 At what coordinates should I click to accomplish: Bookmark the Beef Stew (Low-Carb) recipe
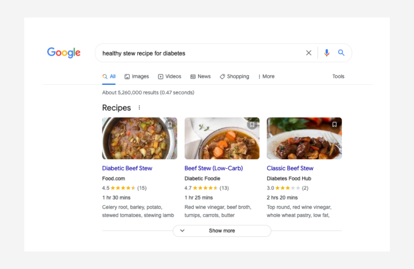coord(252,125)
